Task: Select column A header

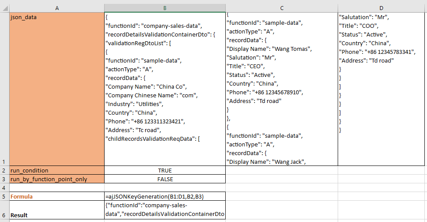Action: 57,8
